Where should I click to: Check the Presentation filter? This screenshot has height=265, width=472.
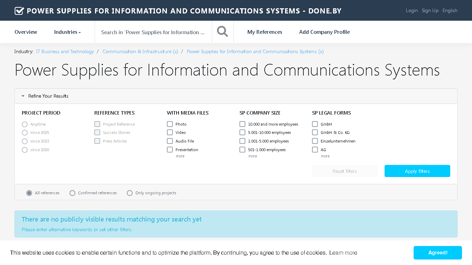point(170,149)
